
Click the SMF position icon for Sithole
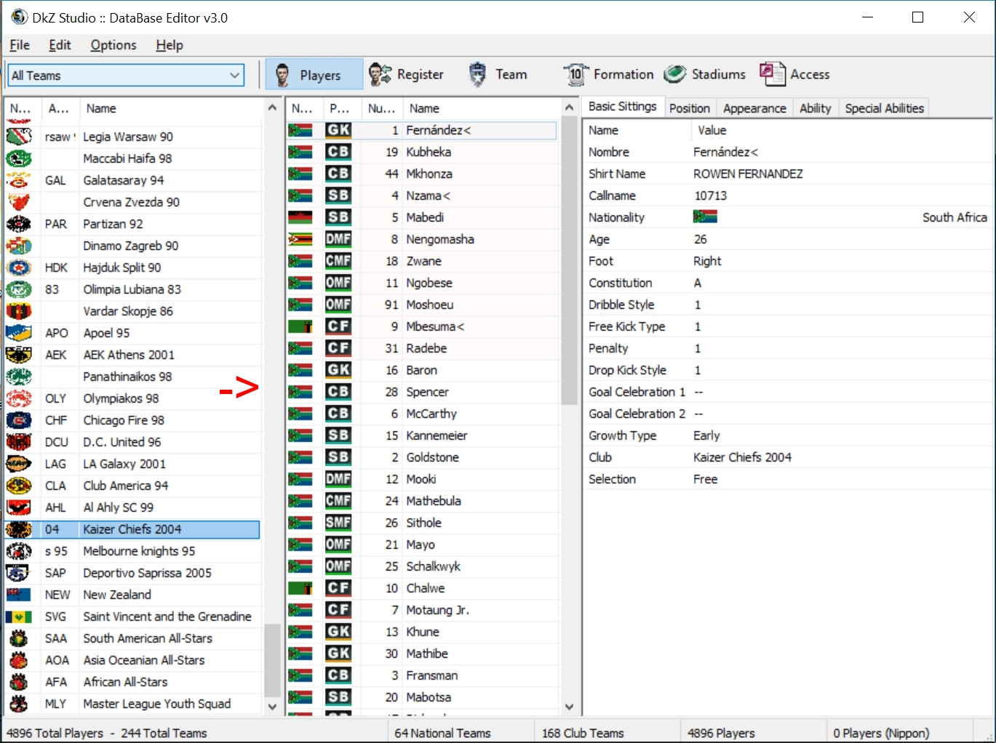click(338, 523)
